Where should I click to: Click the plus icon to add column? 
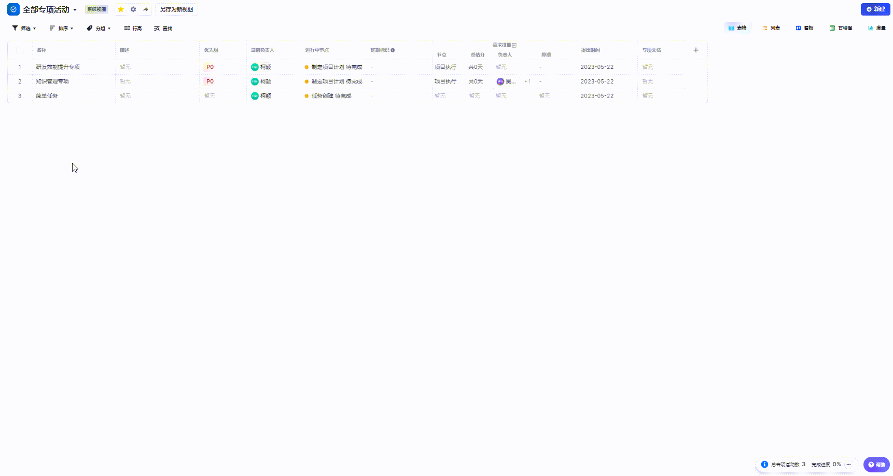[x=696, y=50]
